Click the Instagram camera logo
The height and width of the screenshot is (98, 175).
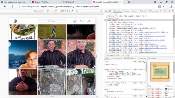[x=15, y=21]
